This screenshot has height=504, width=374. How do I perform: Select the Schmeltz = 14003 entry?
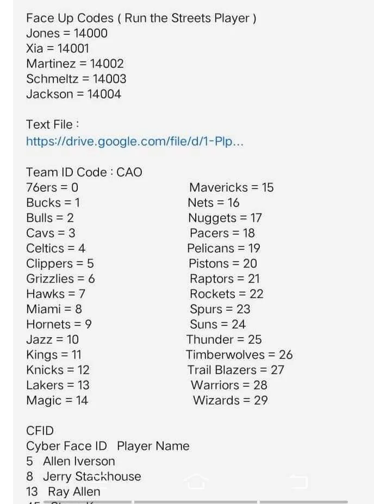[76, 79]
